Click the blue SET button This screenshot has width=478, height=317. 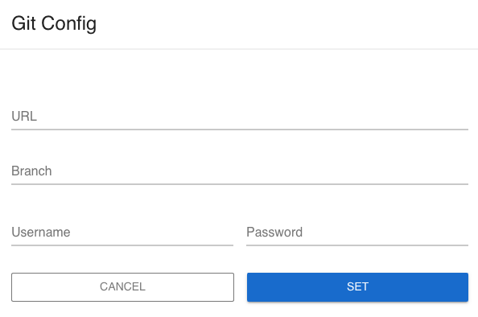[x=357, y=287]
